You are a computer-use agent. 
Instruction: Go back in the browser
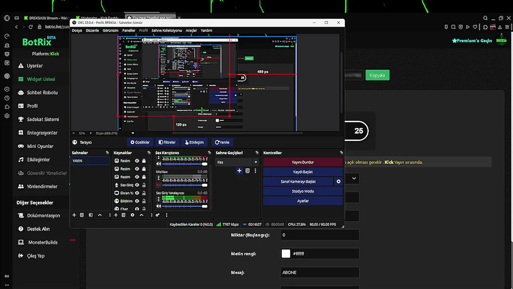point(16,27)
